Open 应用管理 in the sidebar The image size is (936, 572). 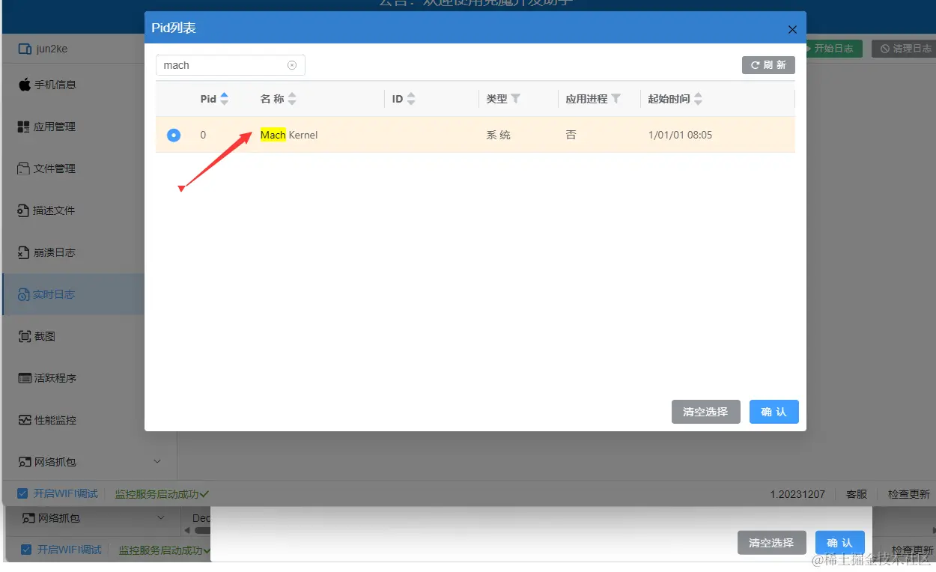tap(47, 127)
